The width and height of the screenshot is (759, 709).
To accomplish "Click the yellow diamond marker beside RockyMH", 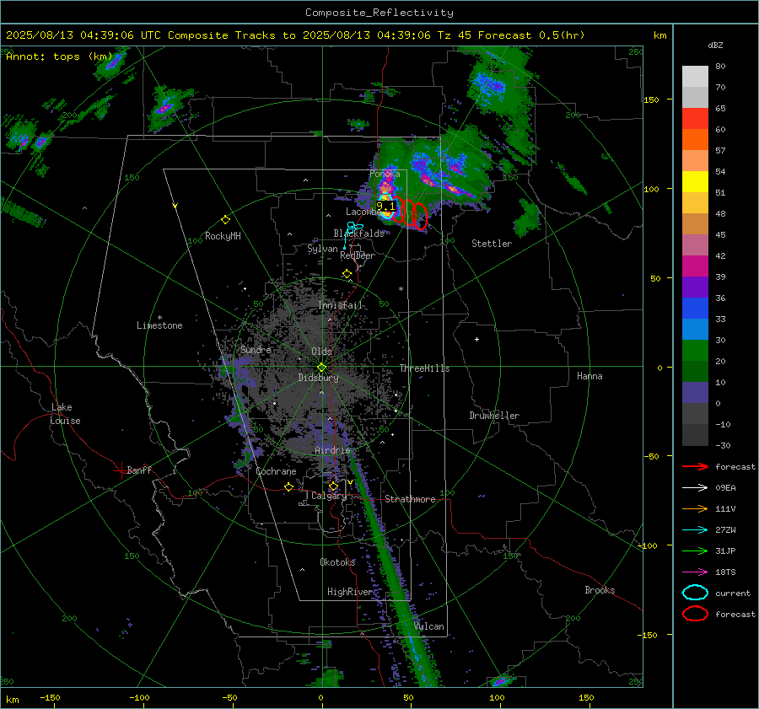I will click(225, 220).
